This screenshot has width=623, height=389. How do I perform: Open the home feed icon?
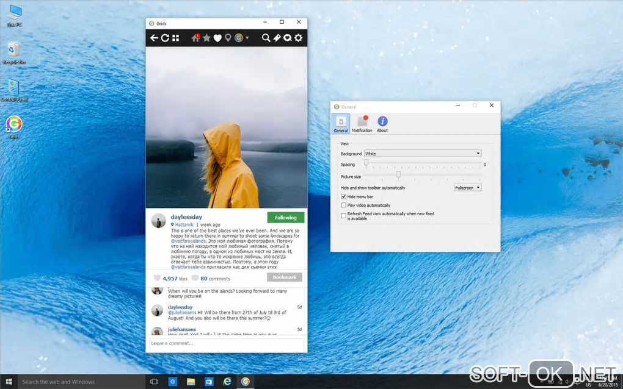click(x=195, y=38)
